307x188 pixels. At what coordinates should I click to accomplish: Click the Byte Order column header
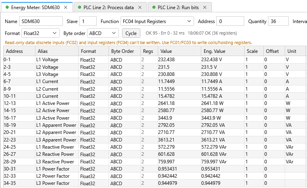125,51
